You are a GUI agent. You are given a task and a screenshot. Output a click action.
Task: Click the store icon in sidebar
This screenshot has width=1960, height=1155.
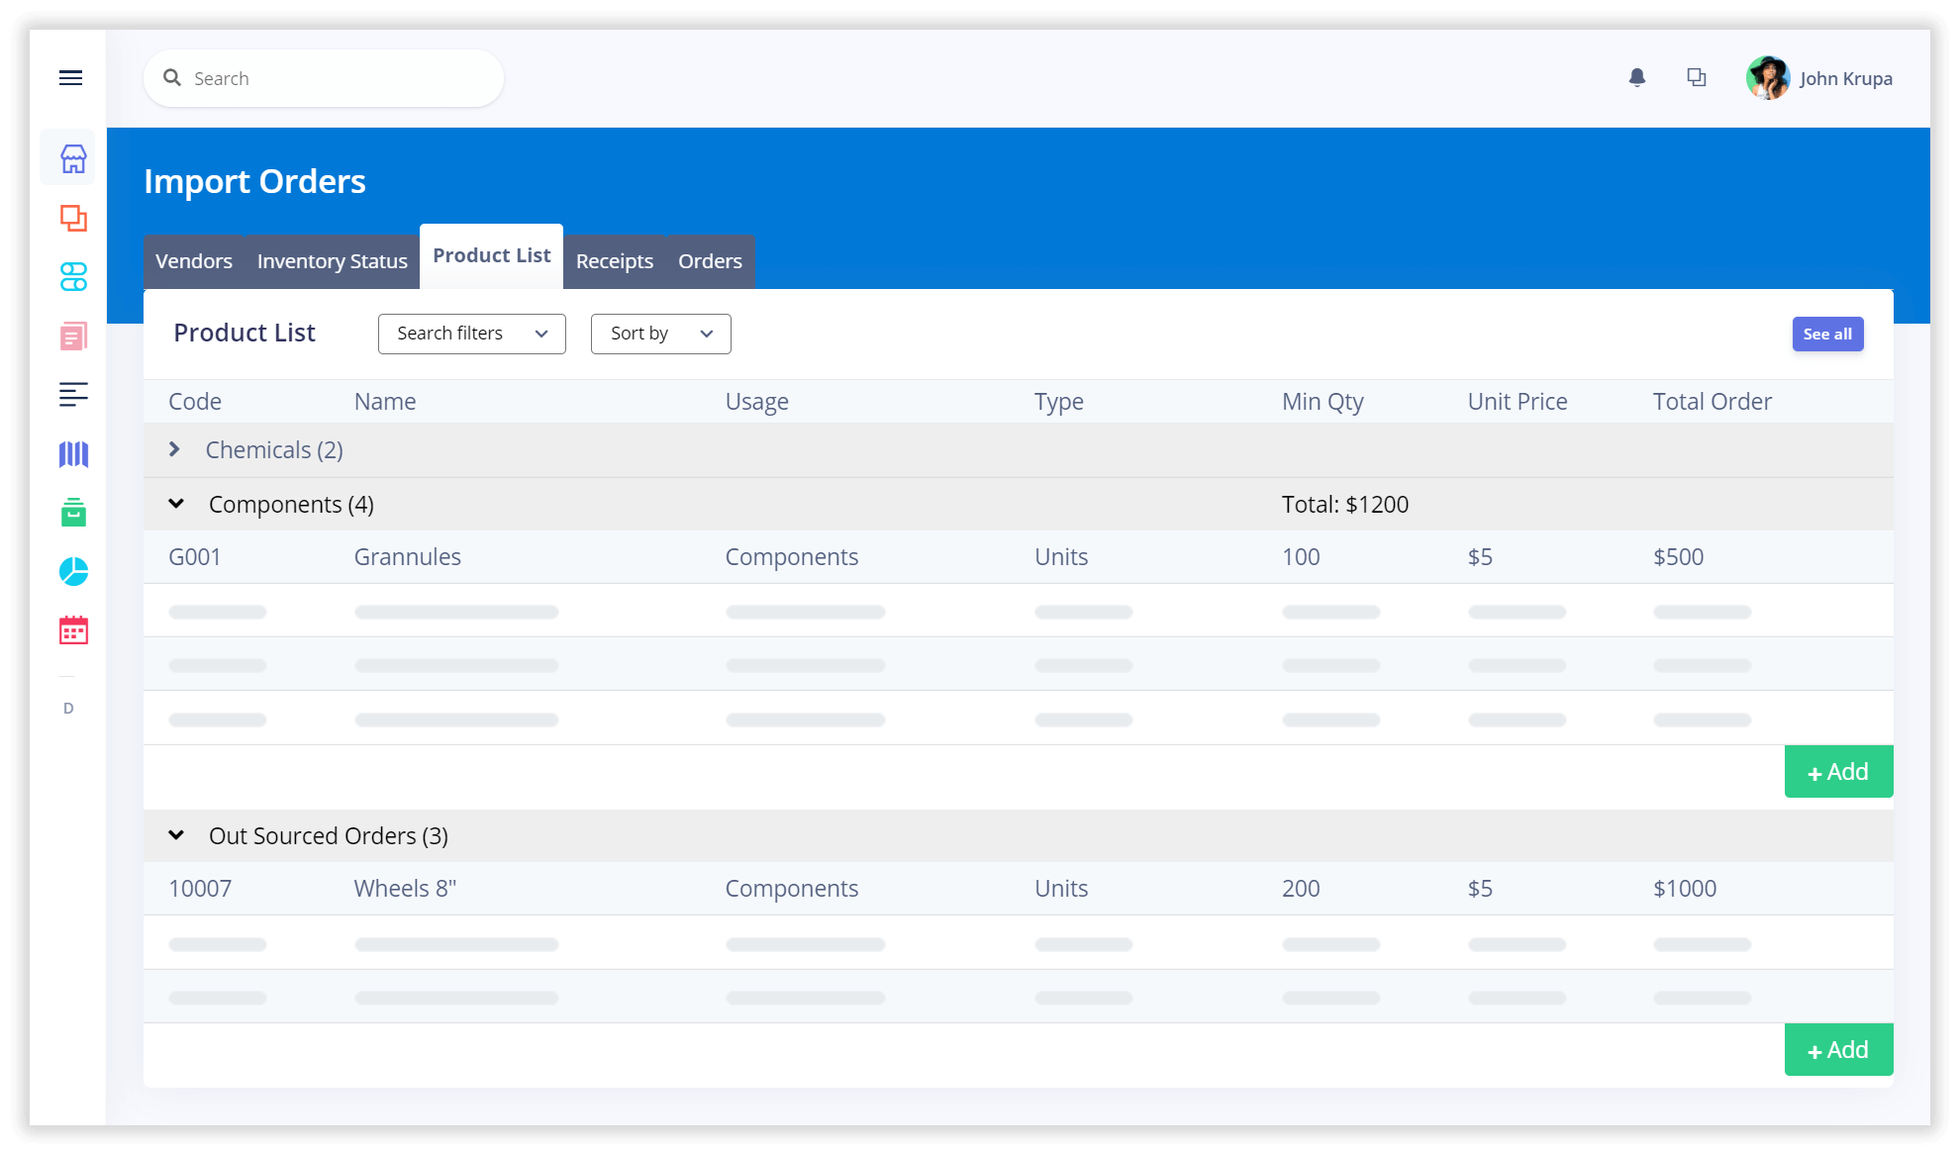(73, 158)
